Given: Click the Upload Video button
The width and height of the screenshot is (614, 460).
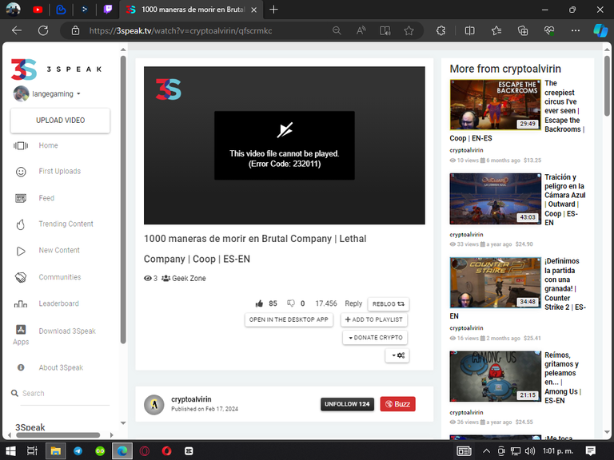Looking at the screenshot, I should 60,121.
